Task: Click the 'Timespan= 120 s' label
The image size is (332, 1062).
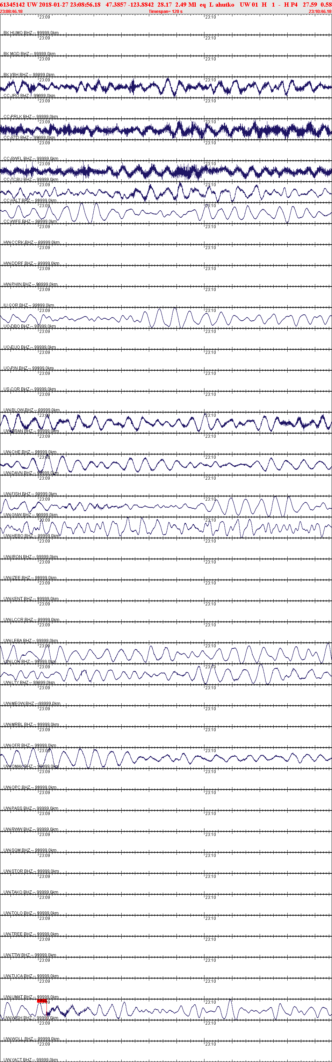Action: [165, 12]
